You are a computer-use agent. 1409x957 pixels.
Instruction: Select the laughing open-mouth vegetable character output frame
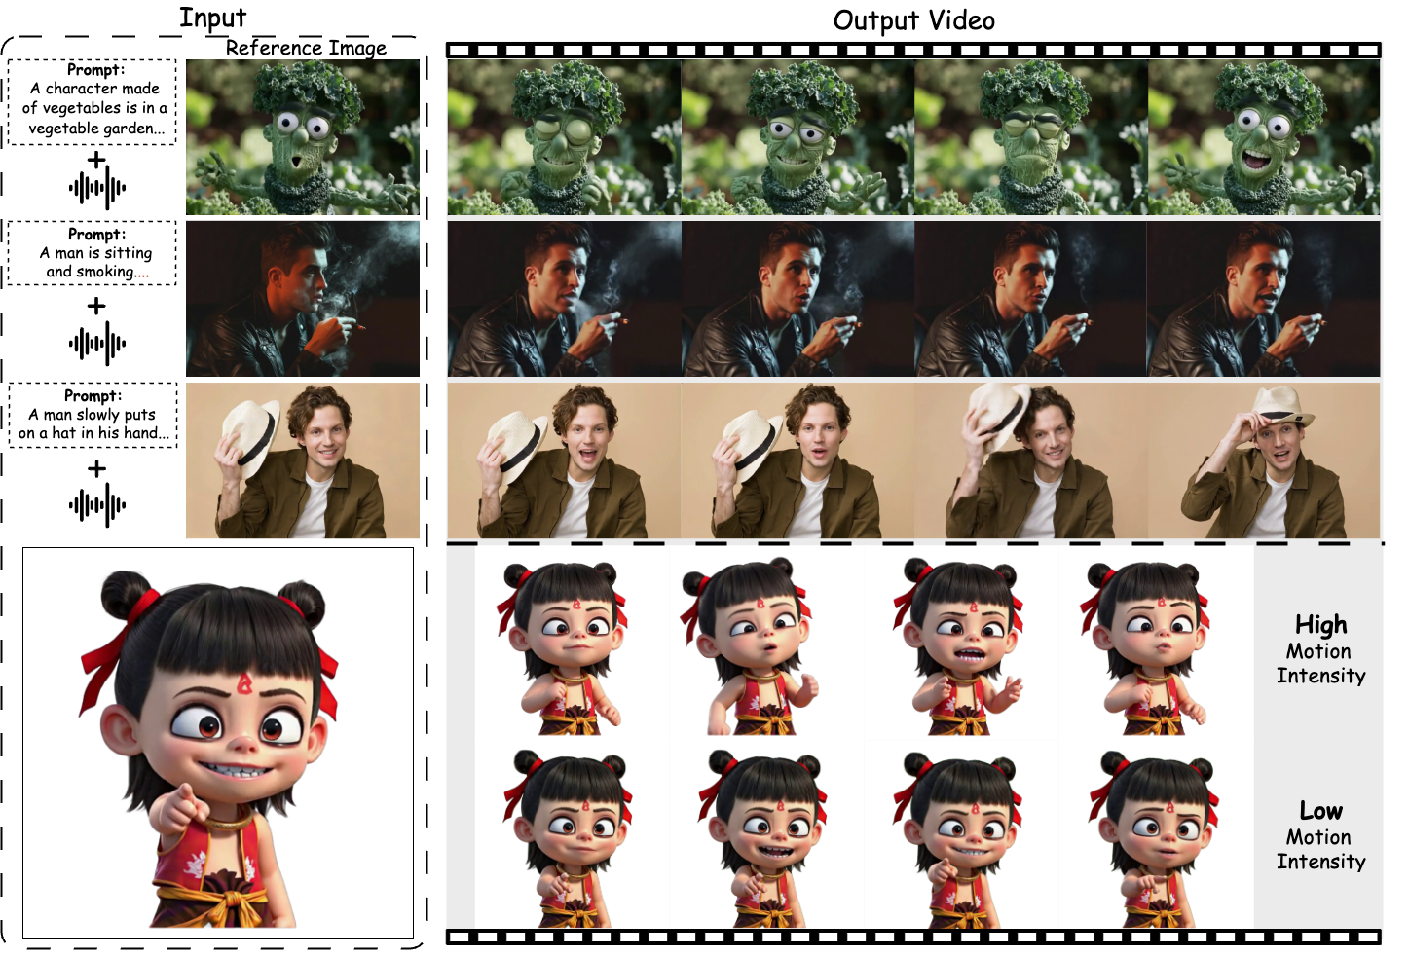coord(1264,137)
